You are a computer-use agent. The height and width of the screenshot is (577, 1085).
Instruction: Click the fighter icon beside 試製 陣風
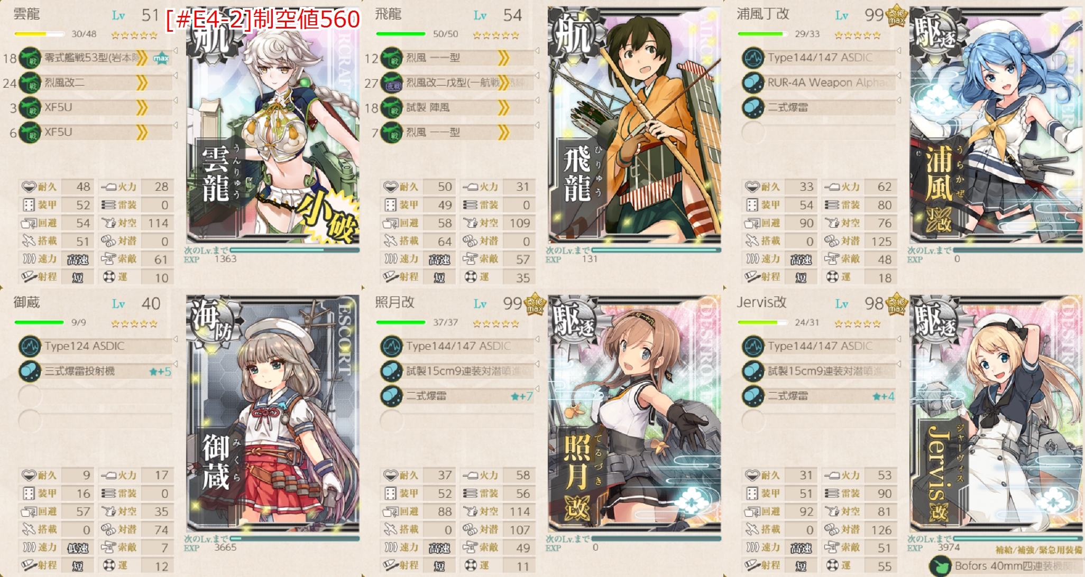coord(392,108)
